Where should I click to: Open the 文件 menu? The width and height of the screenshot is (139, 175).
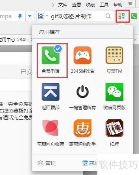[63, 5]
